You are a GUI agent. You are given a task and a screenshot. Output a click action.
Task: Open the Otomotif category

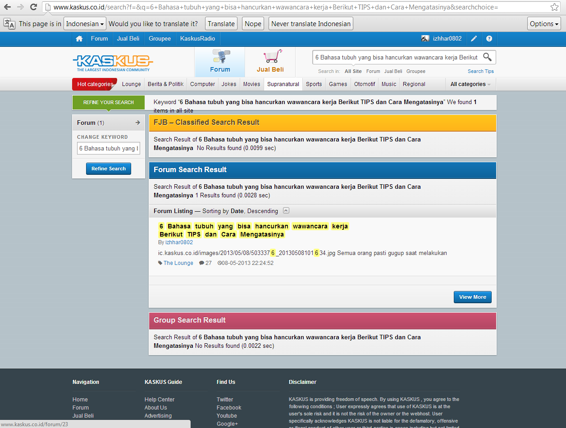point(365,84)
